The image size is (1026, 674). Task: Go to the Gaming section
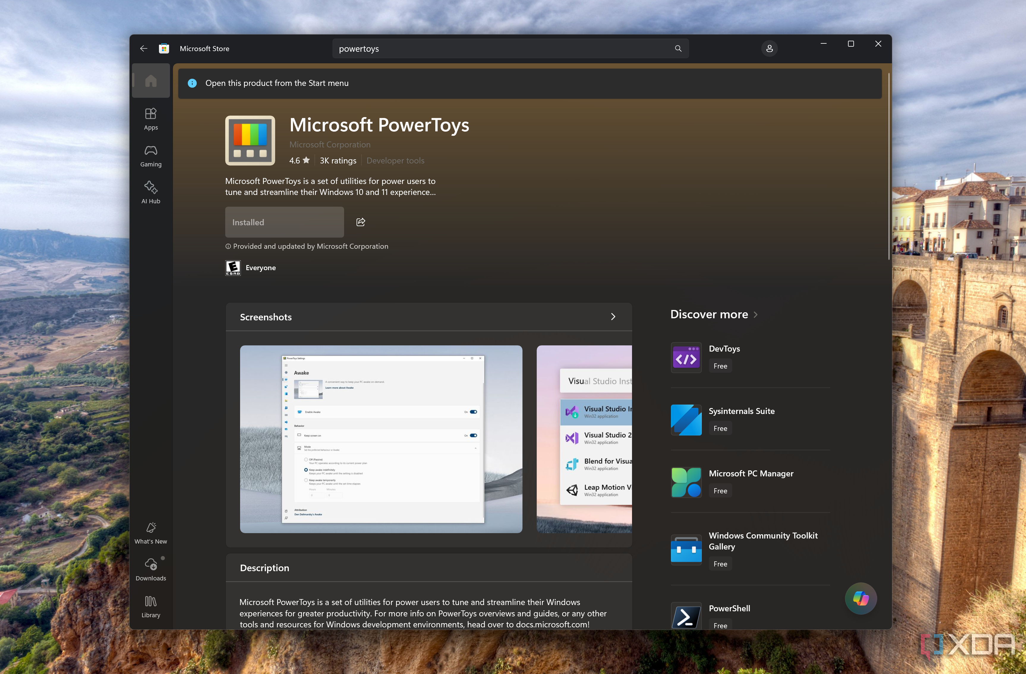tap(150, 155)
